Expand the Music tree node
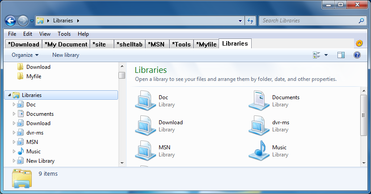The width and height of the screenshot is (371, 194). (14, 152)
